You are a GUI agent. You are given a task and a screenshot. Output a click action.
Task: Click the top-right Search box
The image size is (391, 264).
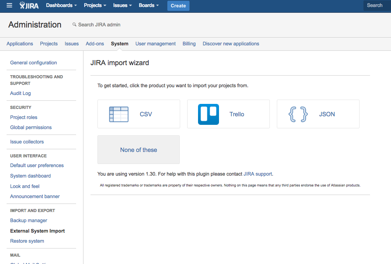click(x=377, y=5)
